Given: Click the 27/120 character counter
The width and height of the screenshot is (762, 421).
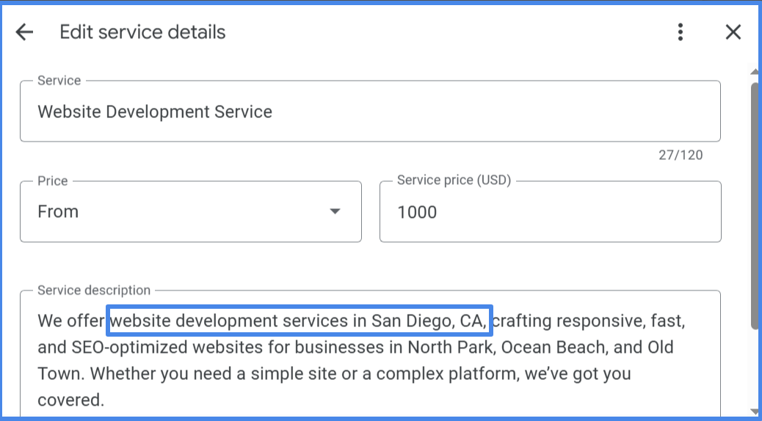Looking at the screenshot, I should (x=681, y=155).
